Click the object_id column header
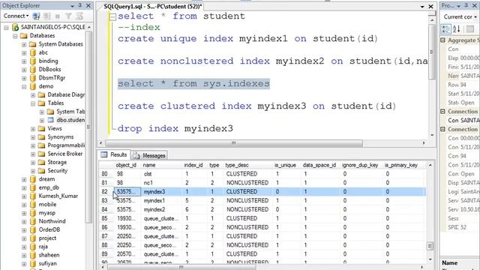The height and width of the screenshot is (270, 480). click(x=126, y=165)
